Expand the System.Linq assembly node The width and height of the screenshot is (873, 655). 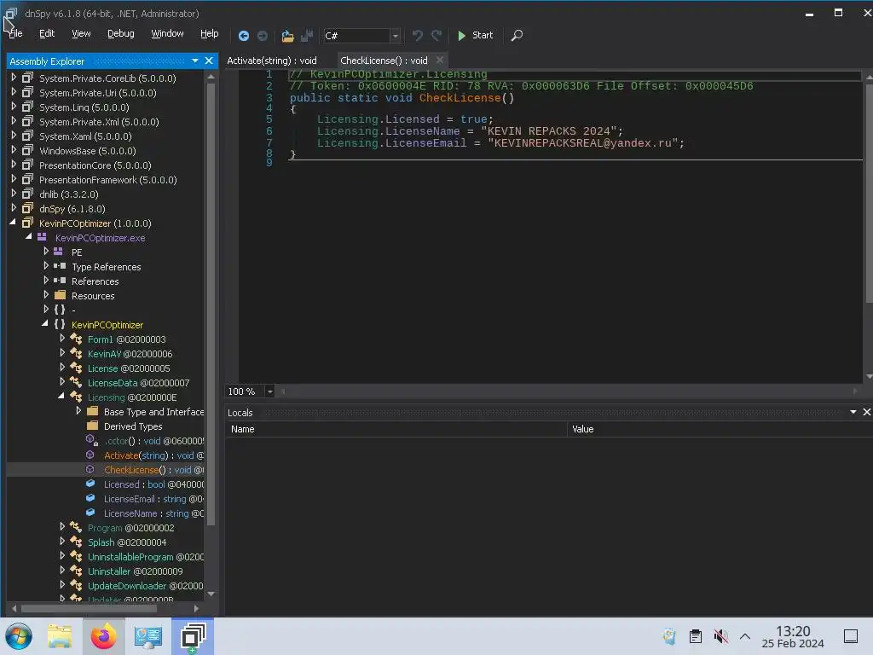point(14,107)
